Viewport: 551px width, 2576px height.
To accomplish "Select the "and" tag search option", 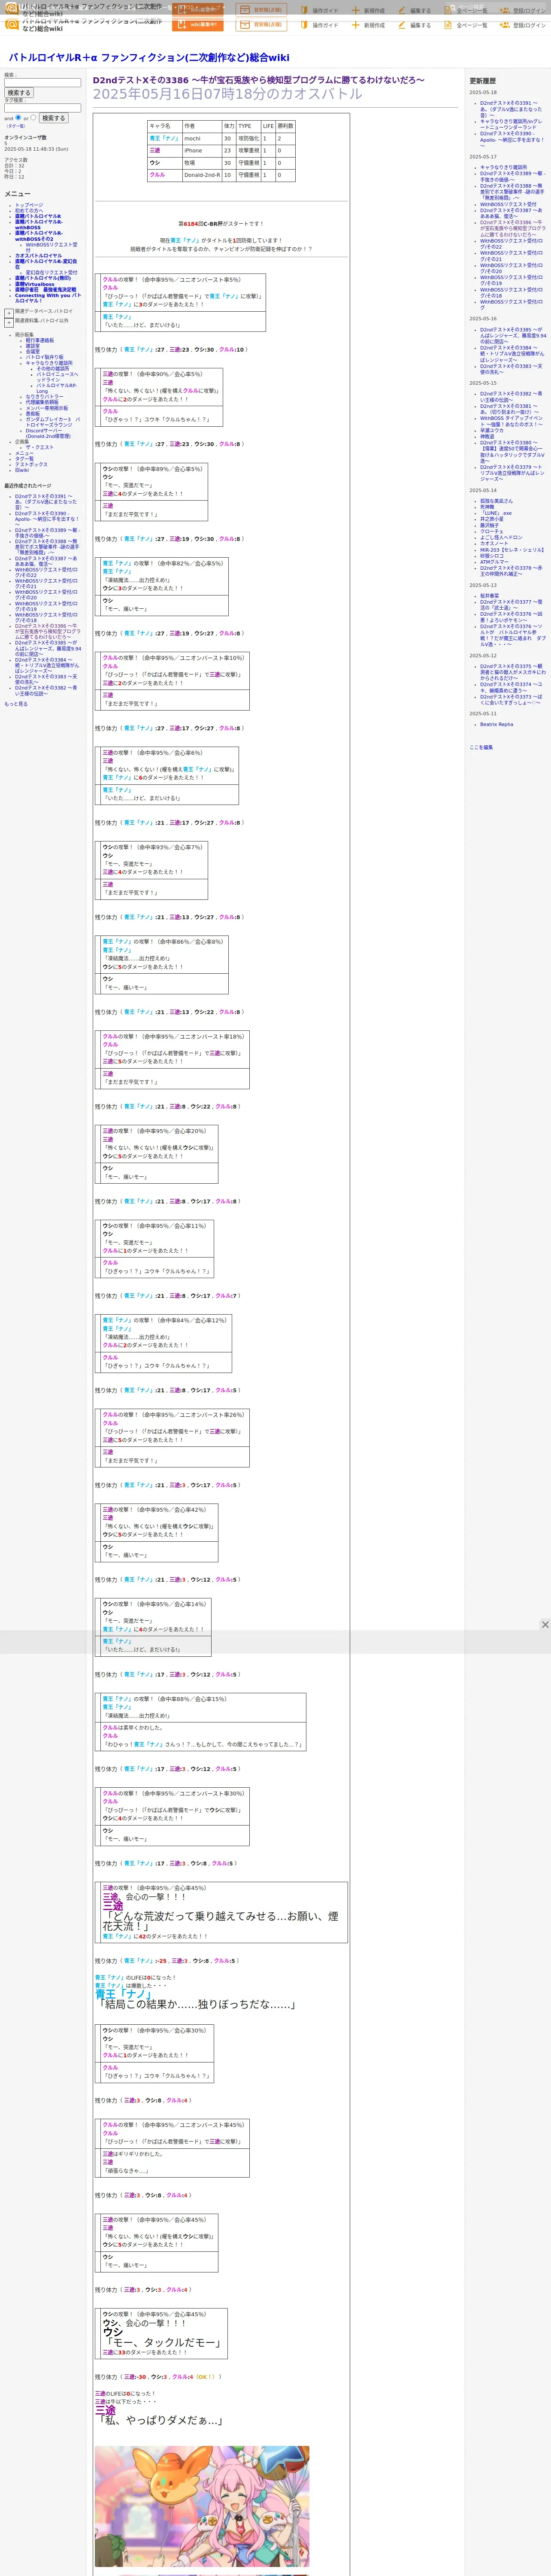I will [x=19, y=118].
